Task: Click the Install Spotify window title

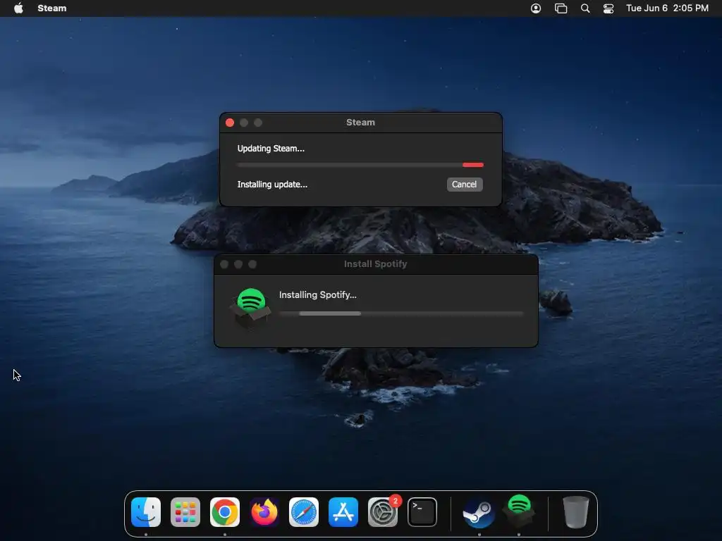Action: [x=376, y=264]
